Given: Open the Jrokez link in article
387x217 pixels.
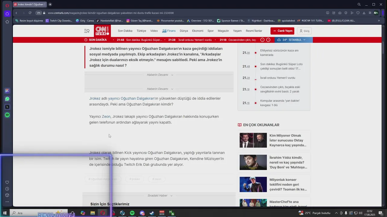Looking at the screenshot, I should pyautogui.click(x=95, y=98).
